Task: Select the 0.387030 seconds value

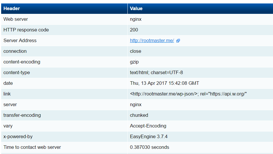Action: (x=149, y=147)
